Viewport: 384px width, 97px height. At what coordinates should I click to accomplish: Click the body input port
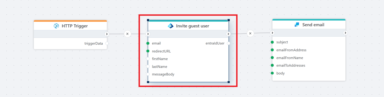click(x=272, y=73)
